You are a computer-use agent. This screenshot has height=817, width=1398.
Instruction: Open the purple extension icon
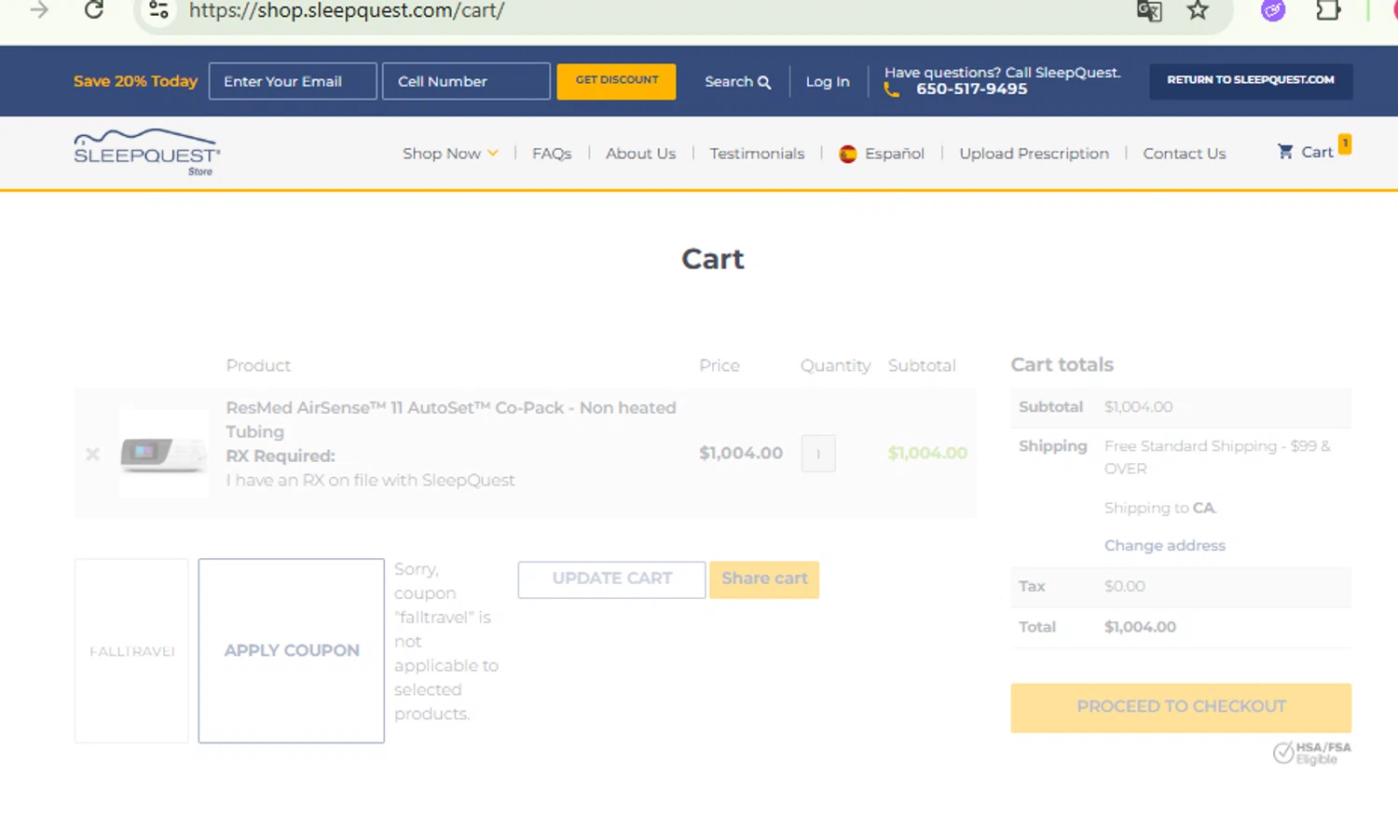coord(1273,10)
